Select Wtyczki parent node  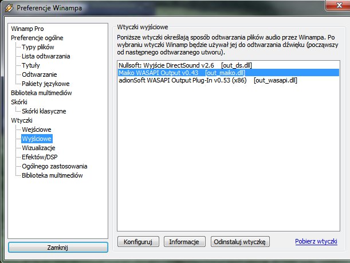[22, 120]
